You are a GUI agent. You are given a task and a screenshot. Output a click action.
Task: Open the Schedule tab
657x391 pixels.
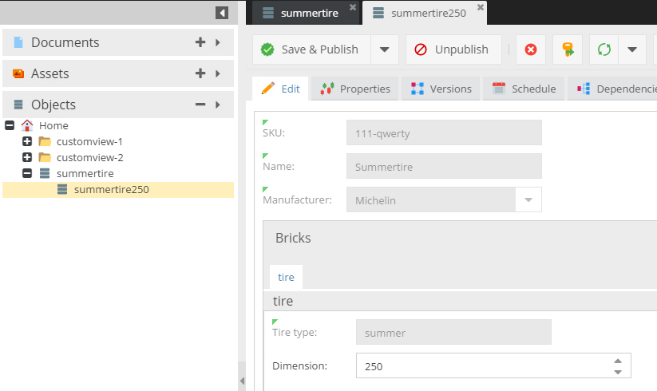coord(524,89)
